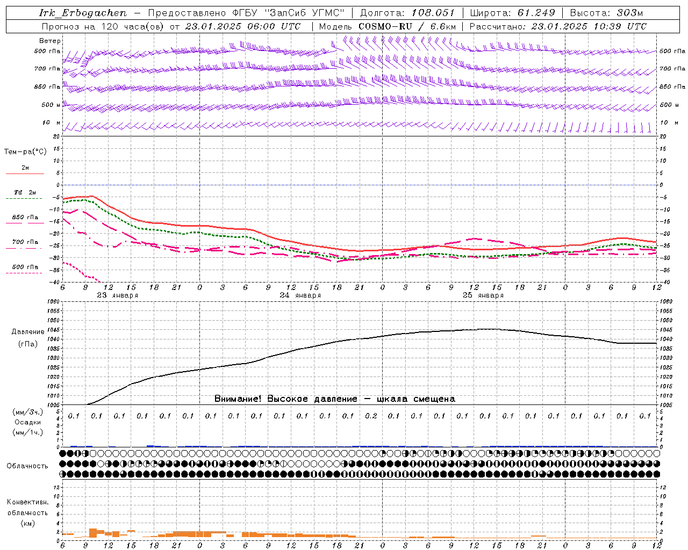Click the Осадки precipitation label
The image size is (688, 550).
click(27, 422)
